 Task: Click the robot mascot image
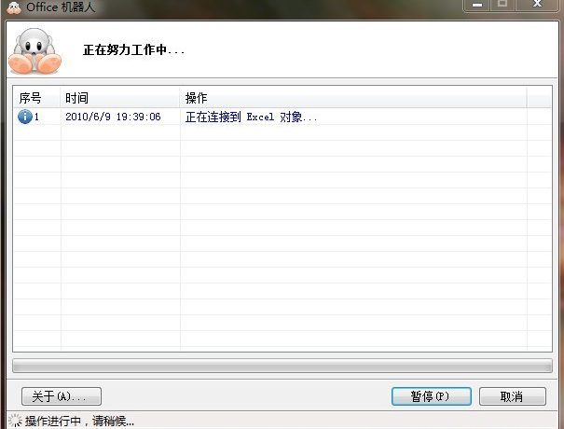click(34, 51)
